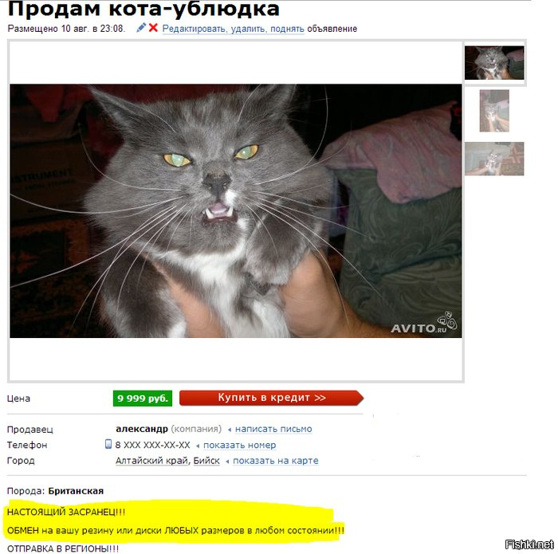Click the blue pencil edit icon

(141, 27)
